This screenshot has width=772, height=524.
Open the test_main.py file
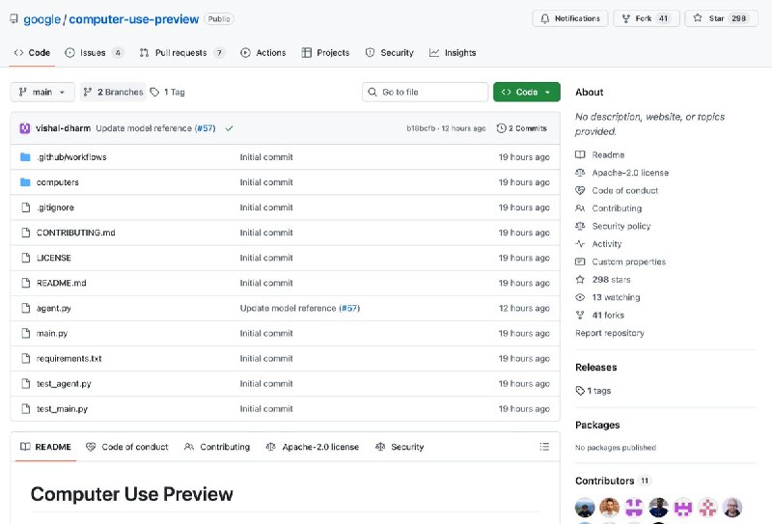click(62, 409)
